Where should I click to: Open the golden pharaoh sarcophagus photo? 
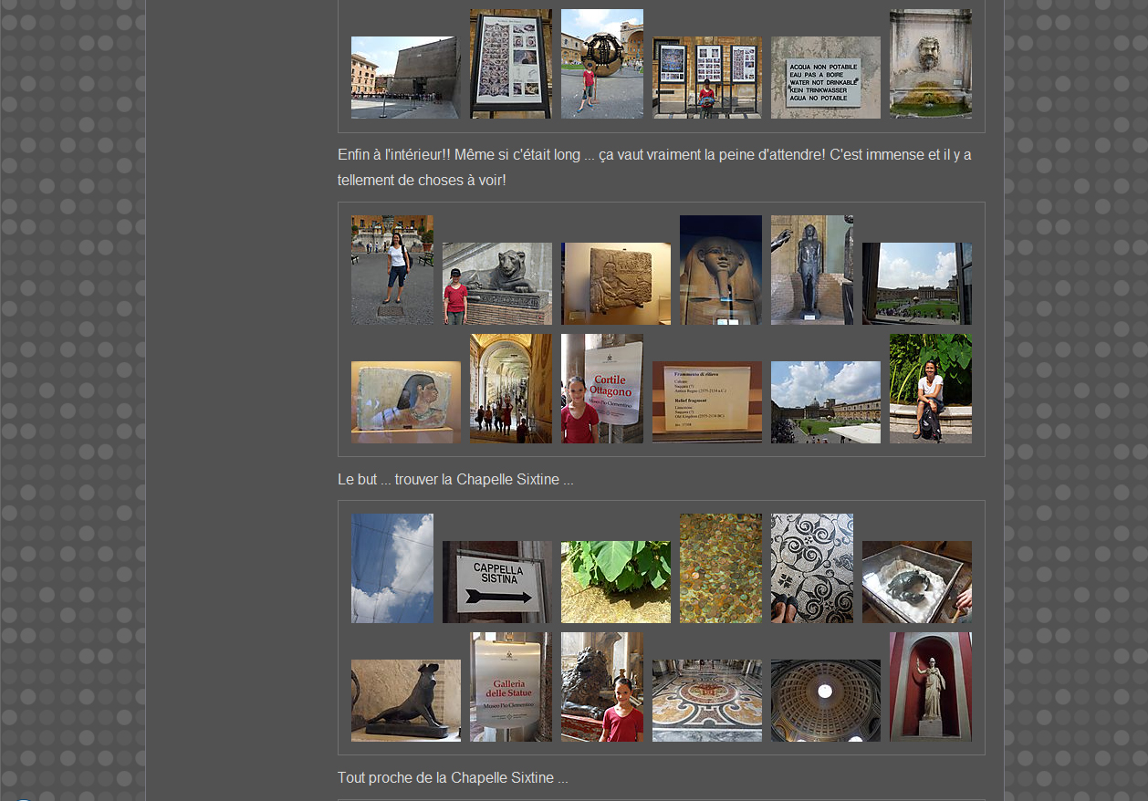pyautogui.click(x=720, y=270)
